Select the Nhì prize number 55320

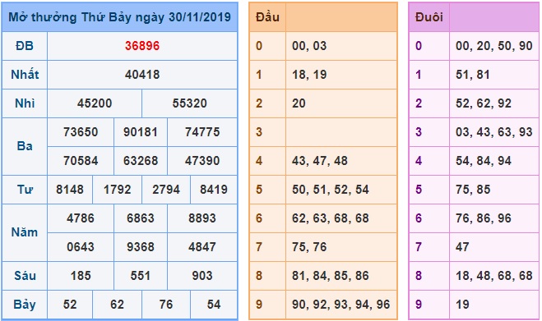[189, 103]
